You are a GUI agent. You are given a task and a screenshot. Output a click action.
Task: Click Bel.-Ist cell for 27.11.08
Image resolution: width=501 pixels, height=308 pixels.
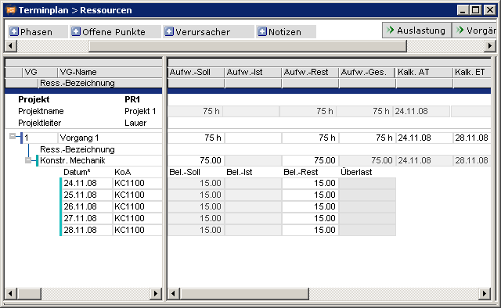coord(253,218)
